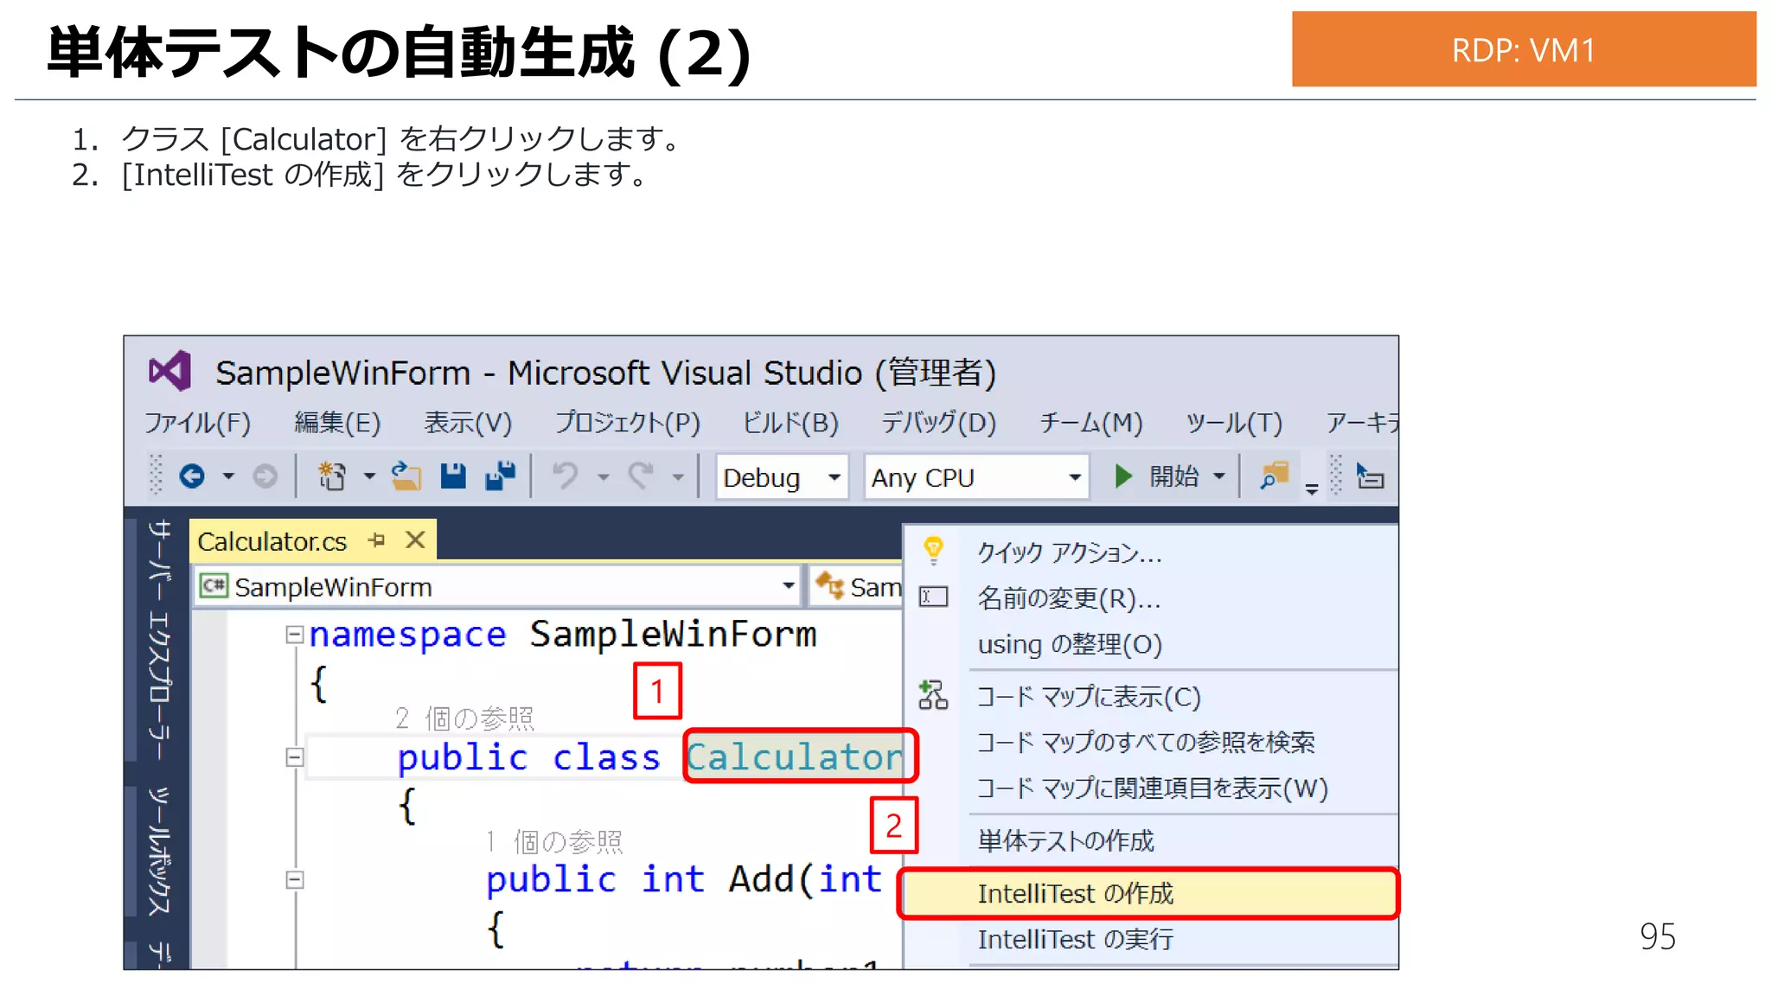
Task: Click the green Start play icon
Action: coord(1122,476)
